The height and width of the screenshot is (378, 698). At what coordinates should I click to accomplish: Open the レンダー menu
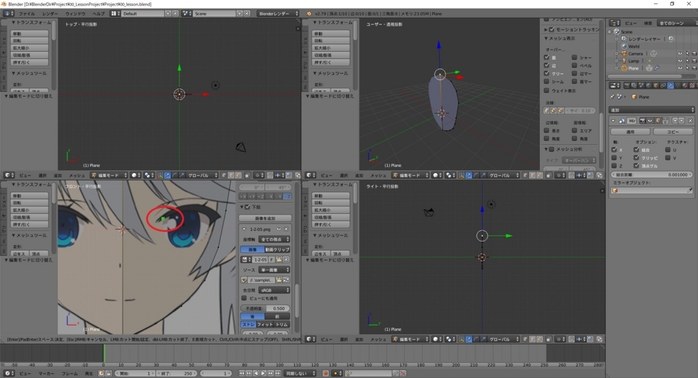point(50,14)
